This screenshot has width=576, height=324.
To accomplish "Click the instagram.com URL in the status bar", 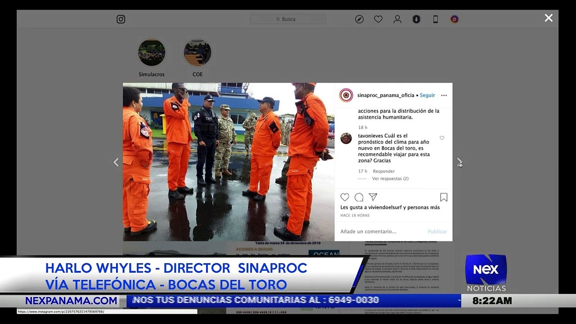I will [61, 311].
